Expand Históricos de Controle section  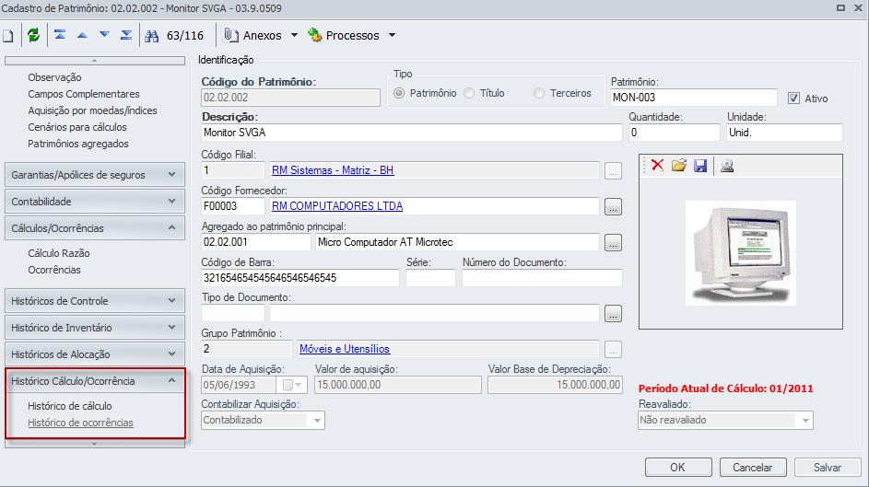pos(95,301)
